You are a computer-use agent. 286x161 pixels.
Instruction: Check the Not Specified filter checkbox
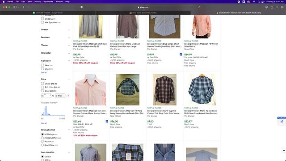[42, 22]
